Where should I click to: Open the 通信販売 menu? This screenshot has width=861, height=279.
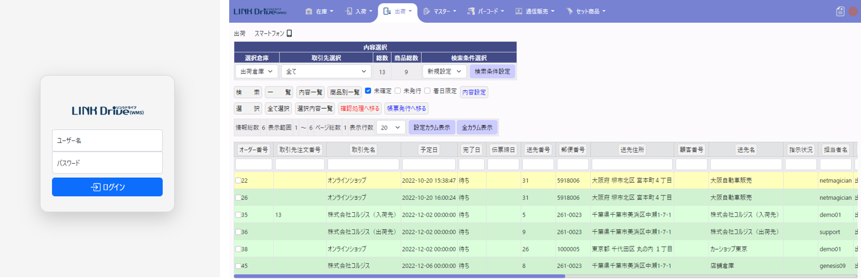[536, 11]
